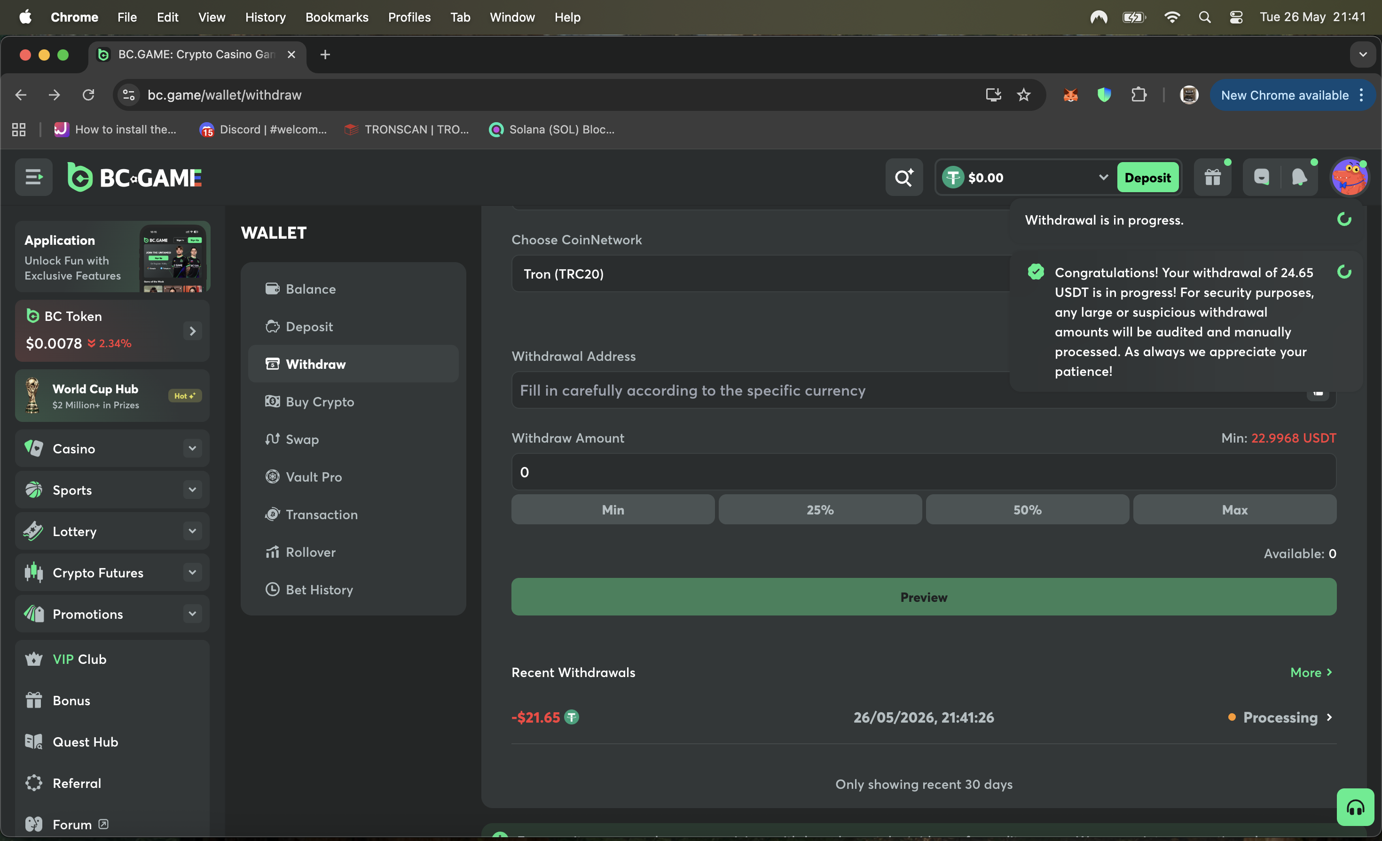This screenshot has width=1382, height=841.
Task: Open the Chrome extensions puzzle icon
Action: pos(1139,95)
